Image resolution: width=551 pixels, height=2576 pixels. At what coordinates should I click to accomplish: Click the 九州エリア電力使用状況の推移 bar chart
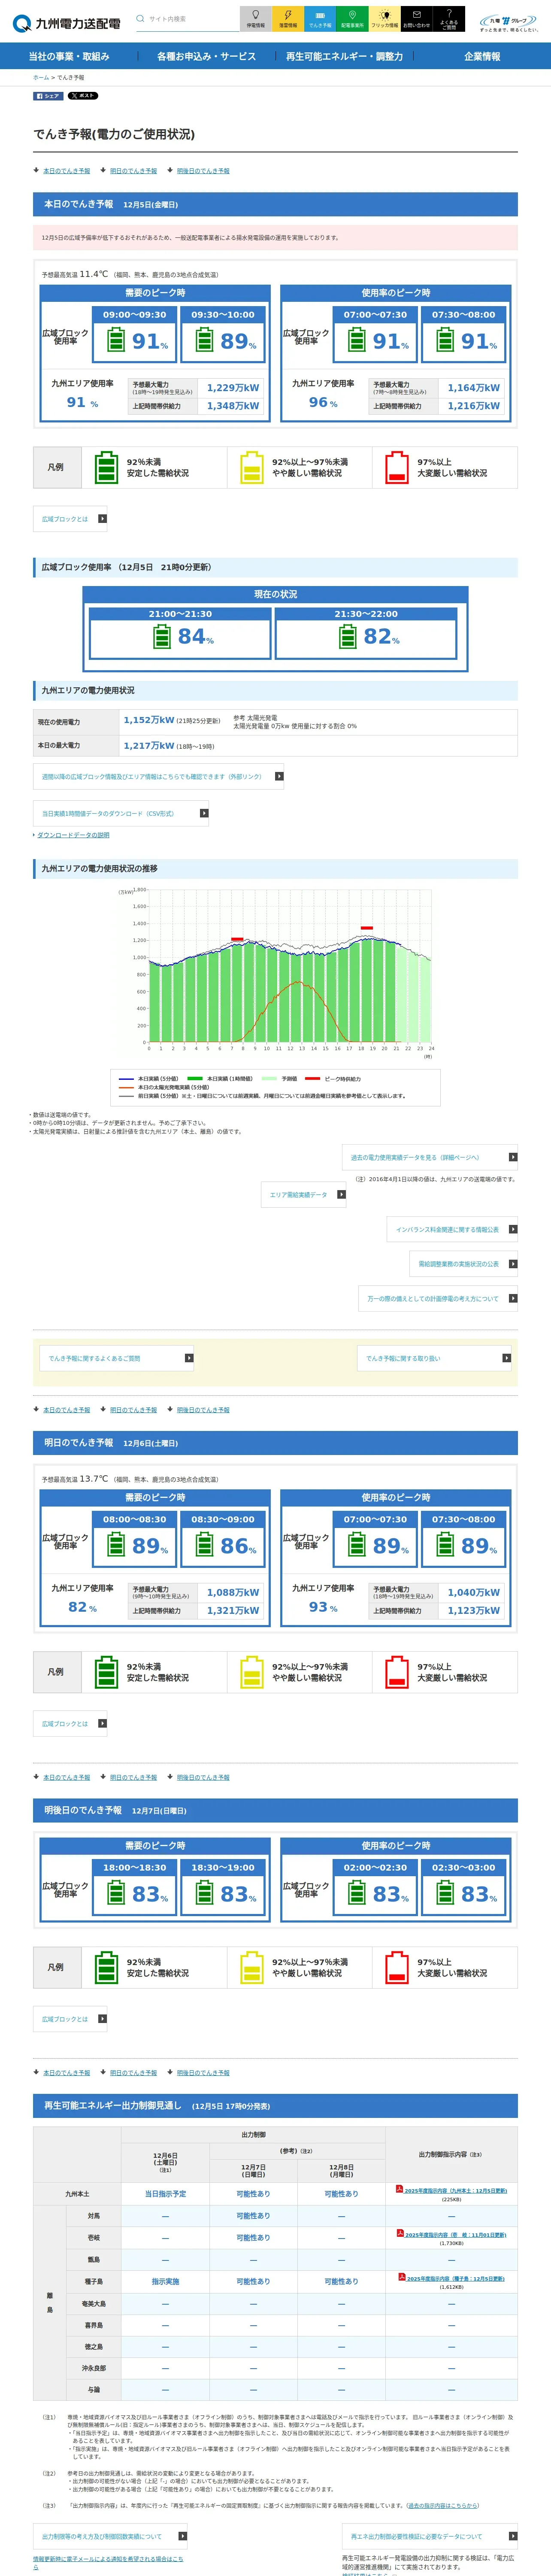tap(290, 966)
